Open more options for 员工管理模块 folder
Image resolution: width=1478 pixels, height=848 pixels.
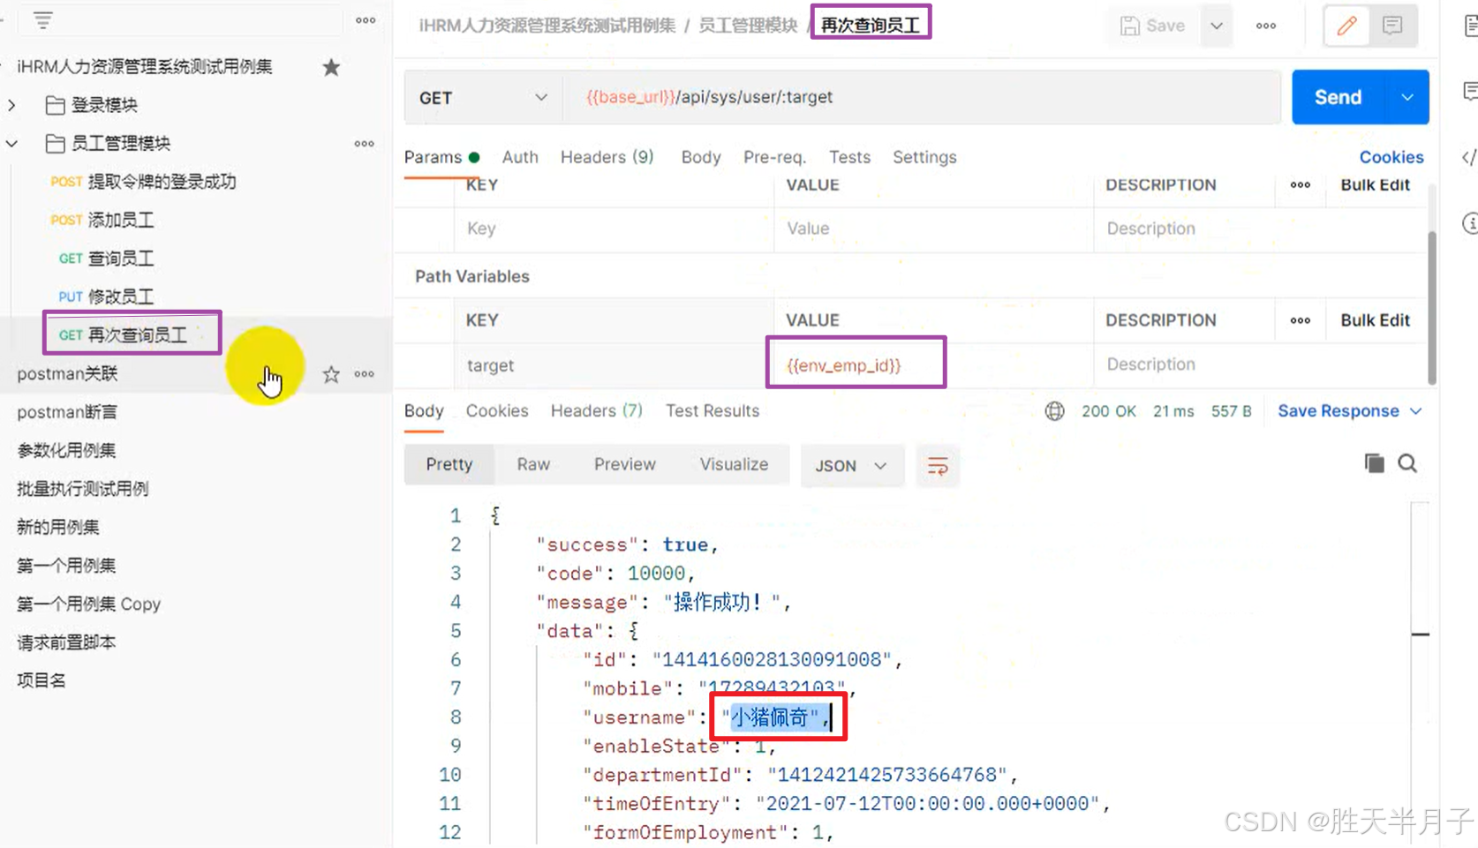click(364, 144)
